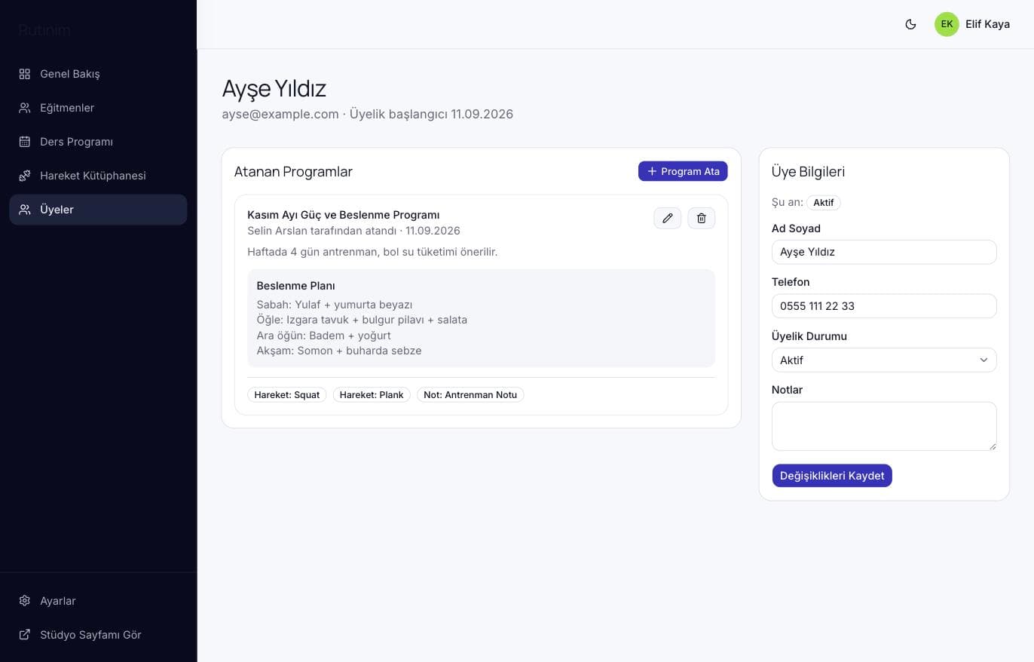1034x662 pixels.
Task: Click the Hareket Kütüphanesi dumbbell icon
Action: coord(25,176)
